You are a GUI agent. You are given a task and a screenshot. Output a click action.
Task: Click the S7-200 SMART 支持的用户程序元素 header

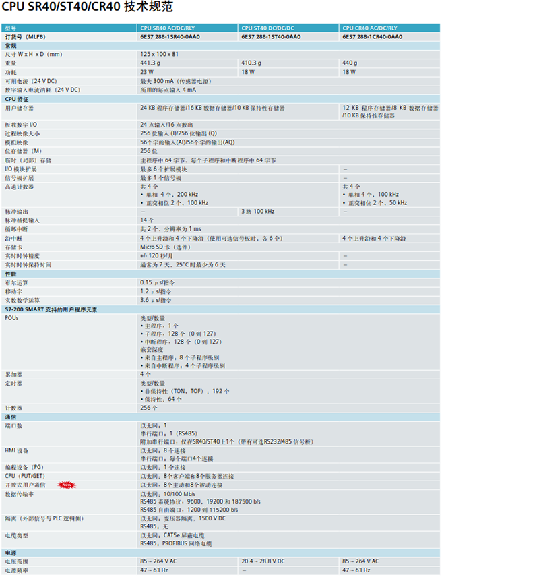pos(51,309)
